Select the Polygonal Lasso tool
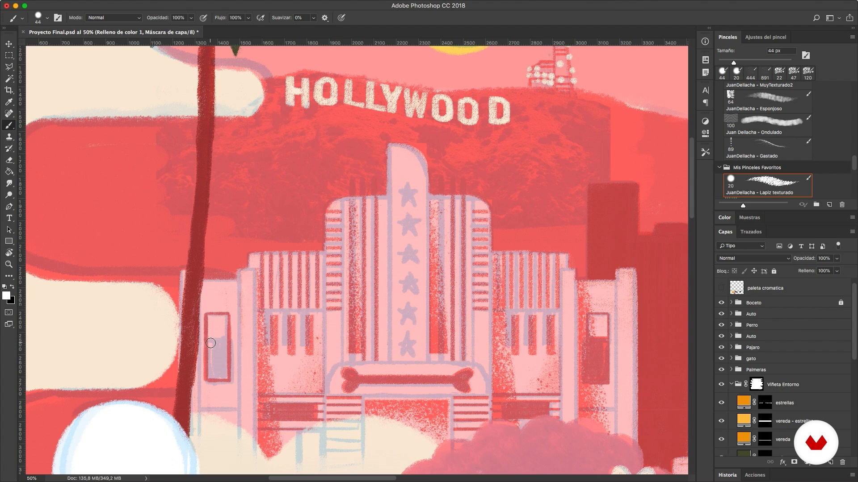 coord(9,67)
